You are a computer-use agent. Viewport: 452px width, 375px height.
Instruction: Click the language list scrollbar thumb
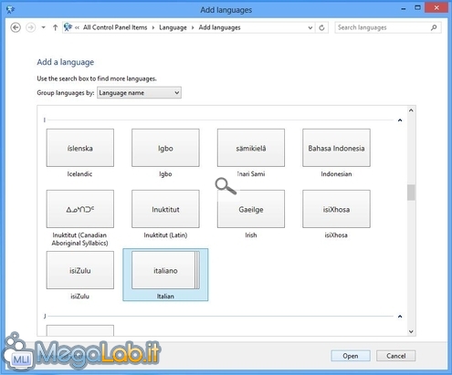[411, 193]
